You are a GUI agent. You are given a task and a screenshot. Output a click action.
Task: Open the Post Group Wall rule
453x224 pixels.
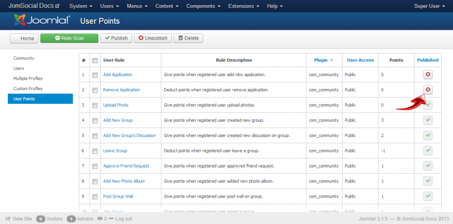click(118, 197)
